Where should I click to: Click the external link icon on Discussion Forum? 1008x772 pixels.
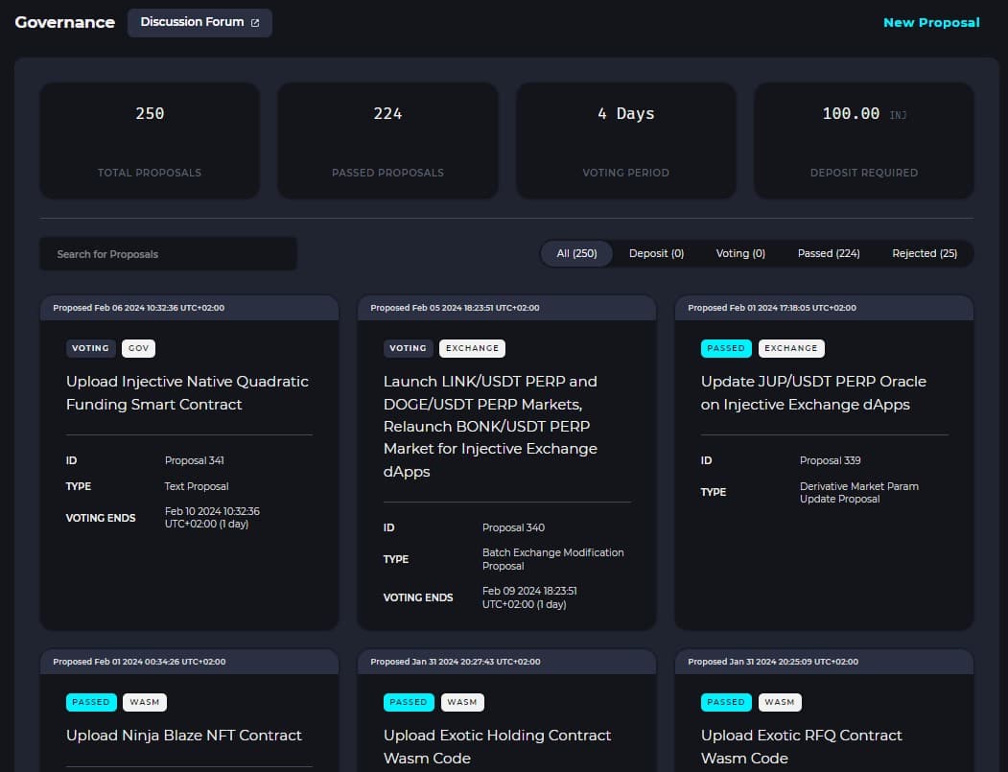coord(255,23)
